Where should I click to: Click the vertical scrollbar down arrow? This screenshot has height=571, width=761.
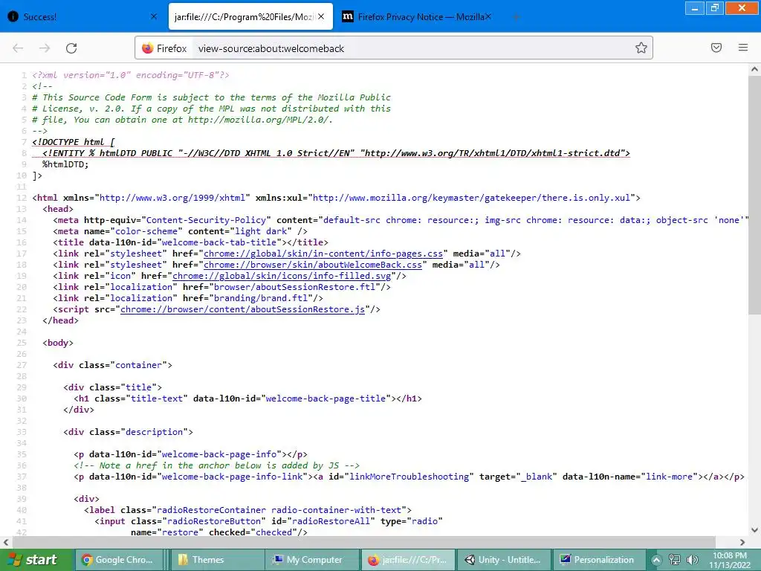(x=755, y=530)
